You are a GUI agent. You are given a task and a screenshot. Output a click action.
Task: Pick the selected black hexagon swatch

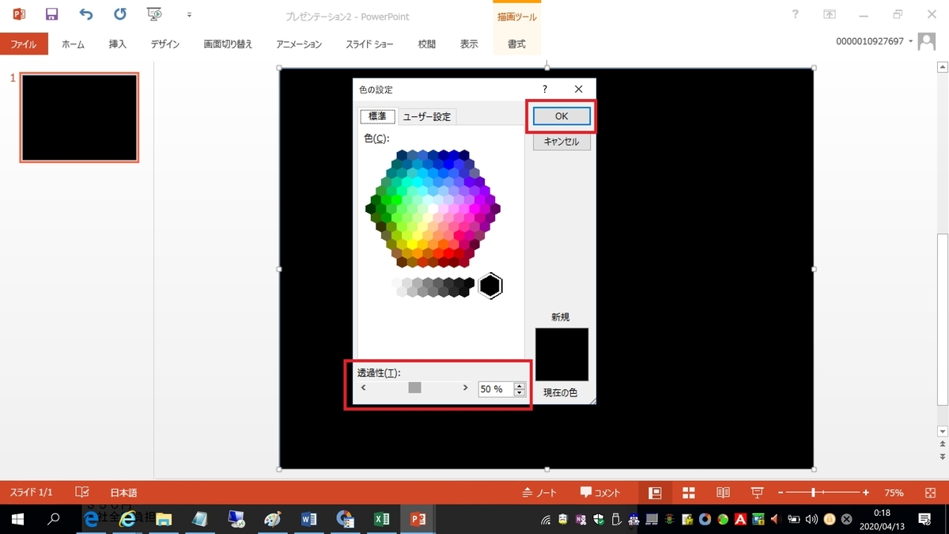point(490,286)
